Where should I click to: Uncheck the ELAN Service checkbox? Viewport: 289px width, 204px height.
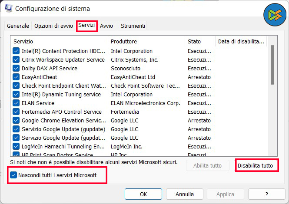(x=16, y=103)
